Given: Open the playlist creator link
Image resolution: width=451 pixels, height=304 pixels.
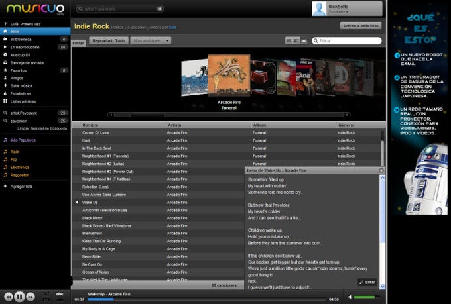Looking at the screenshot, I should (x=172, y=28).
